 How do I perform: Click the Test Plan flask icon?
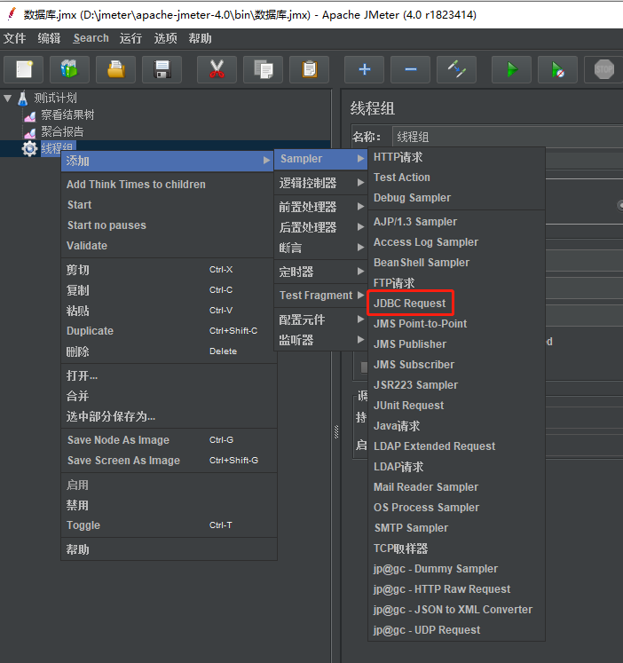[x=23, y=99]
